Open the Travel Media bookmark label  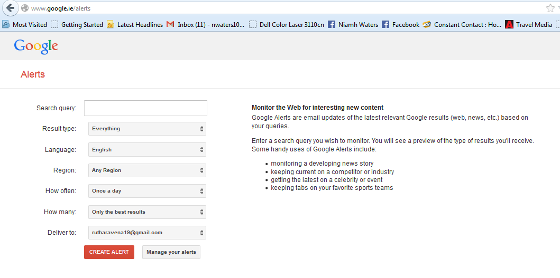(534, 25)
